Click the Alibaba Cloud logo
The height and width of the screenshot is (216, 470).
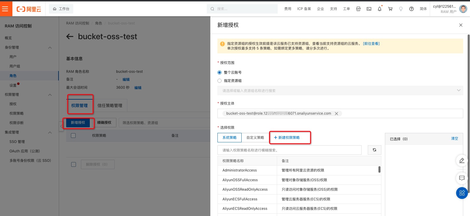[29, 9]
